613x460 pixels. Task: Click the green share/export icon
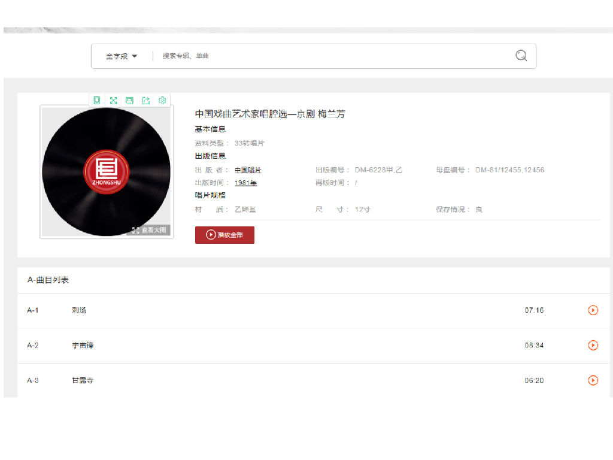(146, 101)
